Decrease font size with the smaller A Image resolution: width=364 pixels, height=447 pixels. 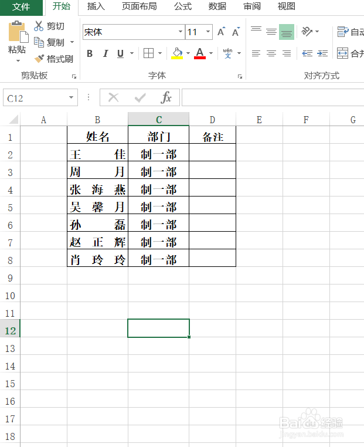[236, 32]
